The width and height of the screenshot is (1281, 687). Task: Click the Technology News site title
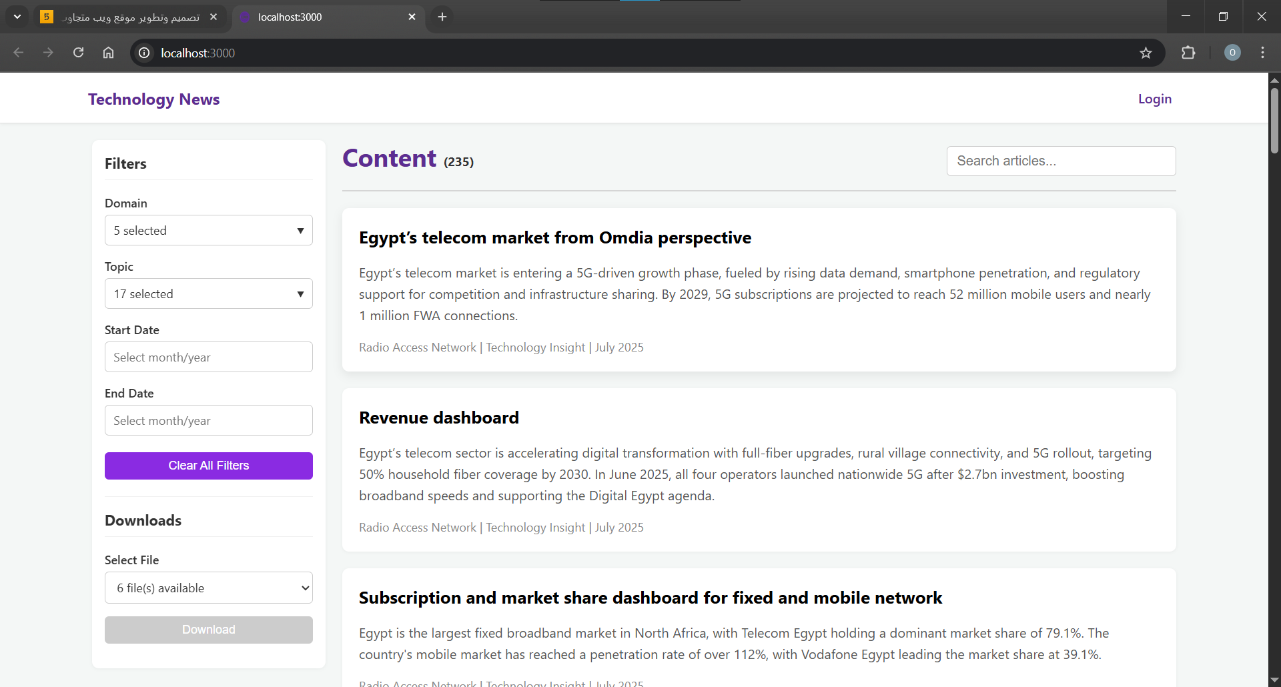click(x=153, y=99)
